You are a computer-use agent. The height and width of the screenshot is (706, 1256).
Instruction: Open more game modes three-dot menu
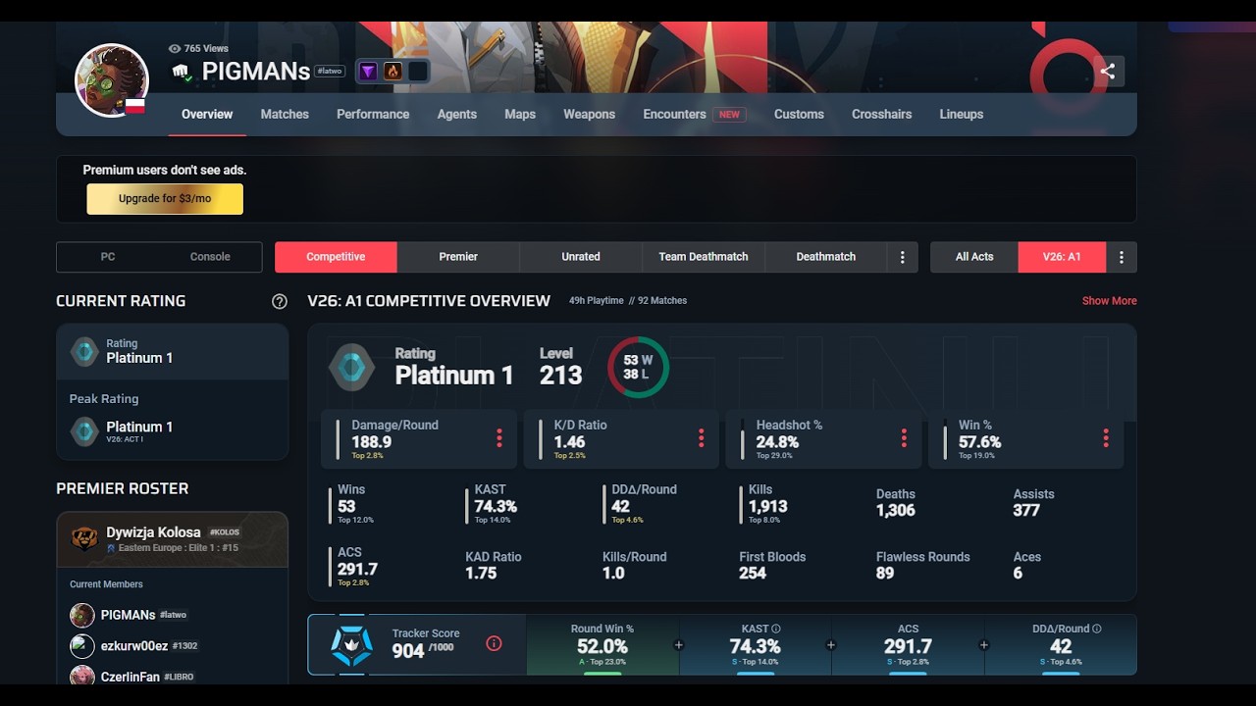pyautogui.click(x=903, y=257)
